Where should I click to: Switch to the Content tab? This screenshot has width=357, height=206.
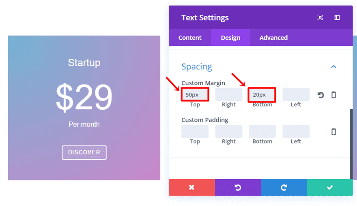pyautogui.click(x=190, y=38)
